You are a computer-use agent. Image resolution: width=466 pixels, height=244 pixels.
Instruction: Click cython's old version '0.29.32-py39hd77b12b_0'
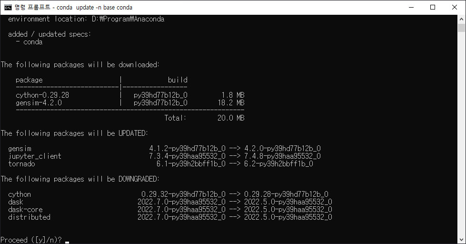[183, 194]
